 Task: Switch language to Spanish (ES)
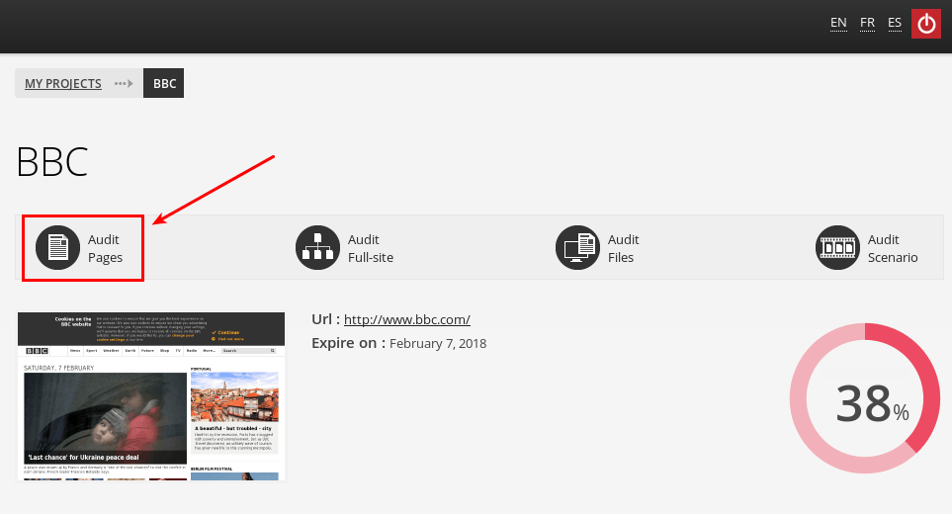895,23
